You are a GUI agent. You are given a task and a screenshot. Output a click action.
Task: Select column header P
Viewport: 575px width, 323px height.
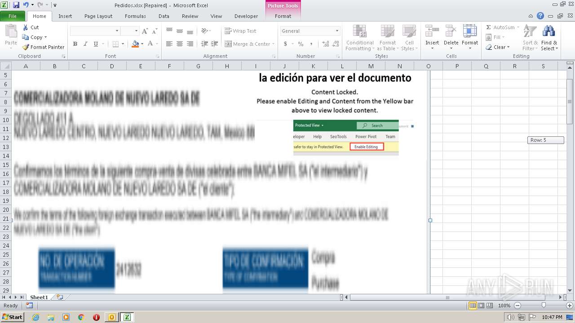tap(457, 66)
